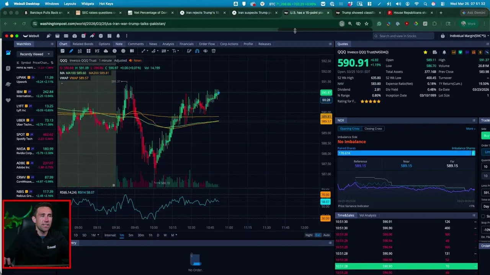Open the Individual Margin account dropdown
Image resolution: width=490 pixels, height=275 pixels.
pos(469,36)
